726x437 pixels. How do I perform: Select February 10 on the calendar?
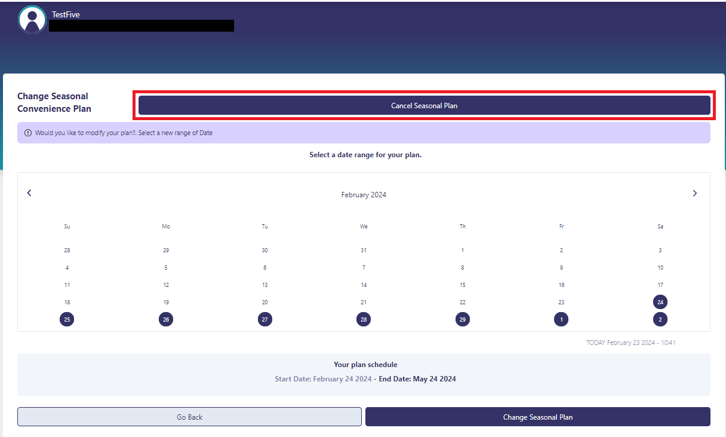pyautogui.click(x=660, y=267)
